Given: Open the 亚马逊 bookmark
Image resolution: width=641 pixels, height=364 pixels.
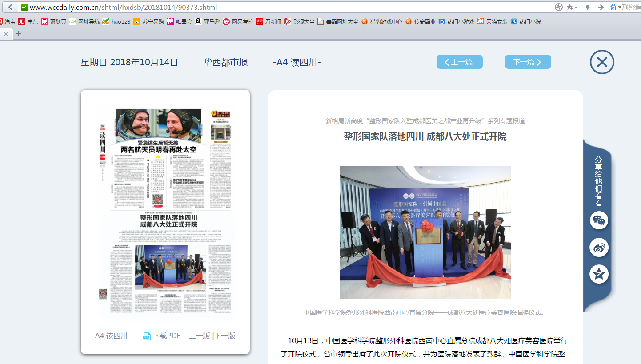Looking at the screenshot, I should tap(207, 21).
